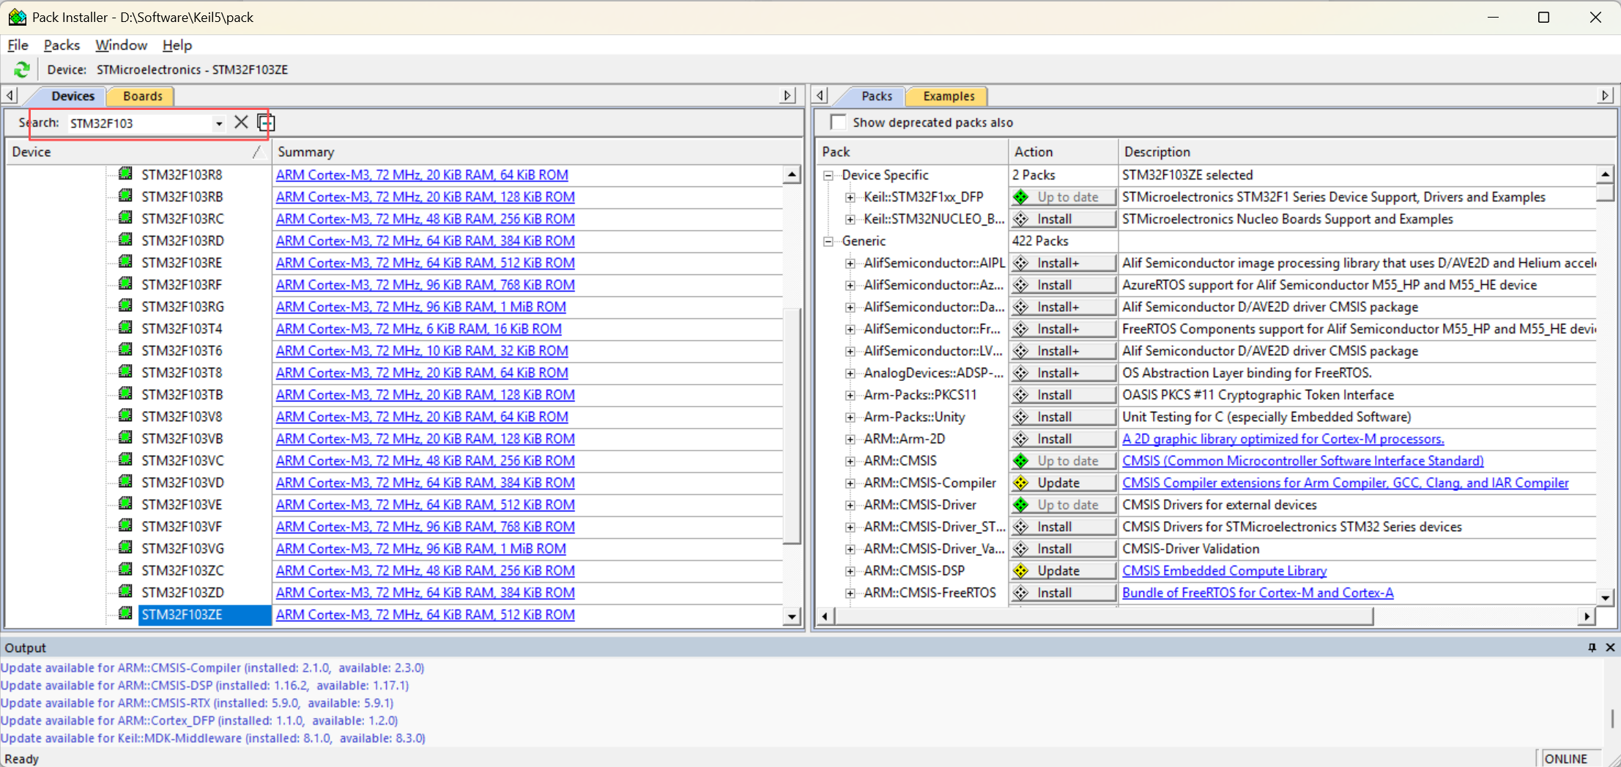The height and width of the screenshot is (767, 1621).
Task: Click the chip icon for STM32F103R8
Action: click(x=126, y=174)
